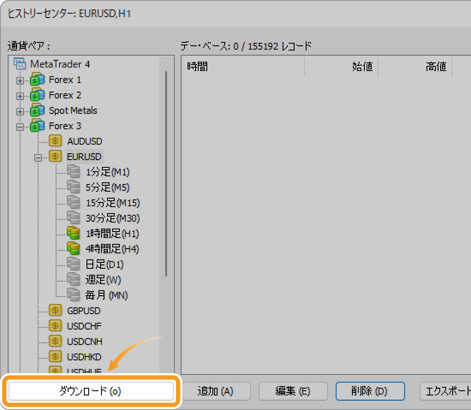Click the 削除 (D) button

click(x=370, y=391)
